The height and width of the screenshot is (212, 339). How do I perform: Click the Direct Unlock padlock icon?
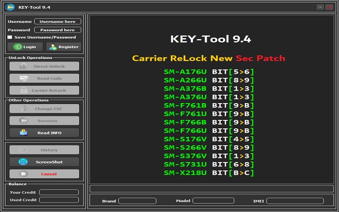23,66
